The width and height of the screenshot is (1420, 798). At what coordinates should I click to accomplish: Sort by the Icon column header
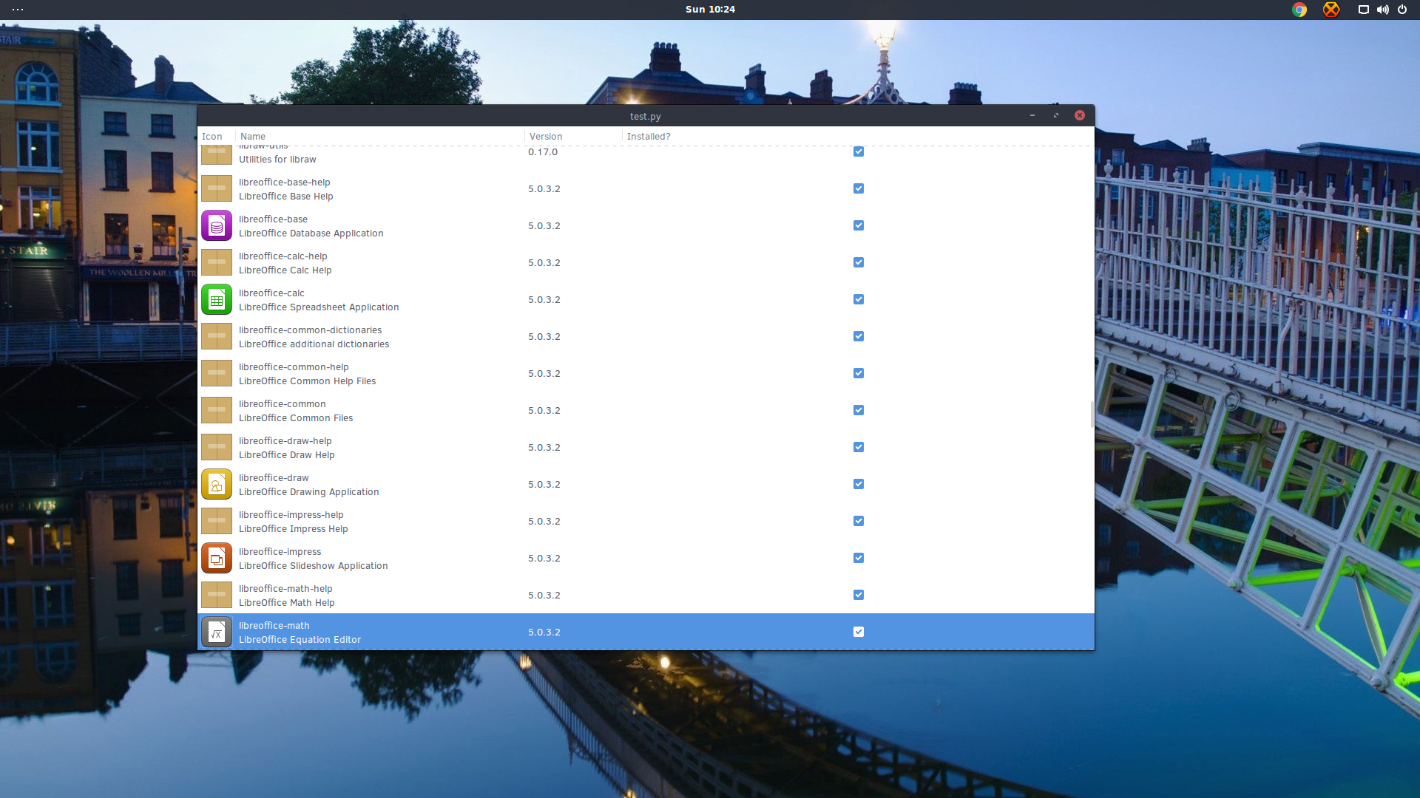pyautogui.click(x=217, y=137)
